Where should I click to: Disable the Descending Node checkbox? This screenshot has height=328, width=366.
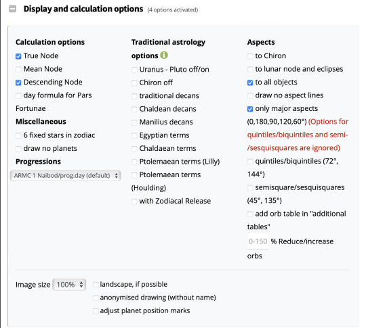[x=18, y=83]
